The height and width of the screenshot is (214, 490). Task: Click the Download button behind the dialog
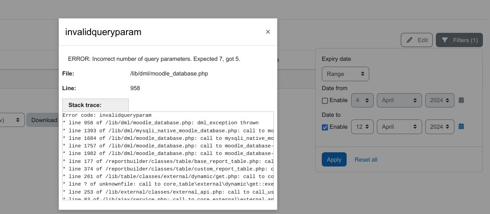[x=43, y=120]
